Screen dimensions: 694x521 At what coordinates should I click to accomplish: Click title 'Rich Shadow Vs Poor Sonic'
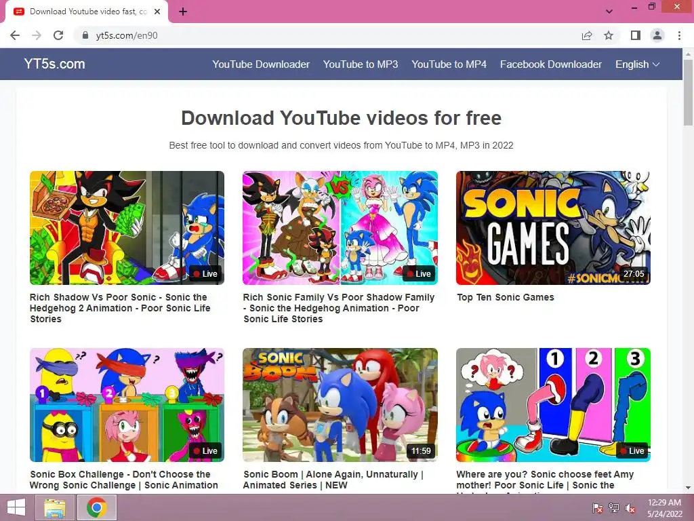coord(120,308)
